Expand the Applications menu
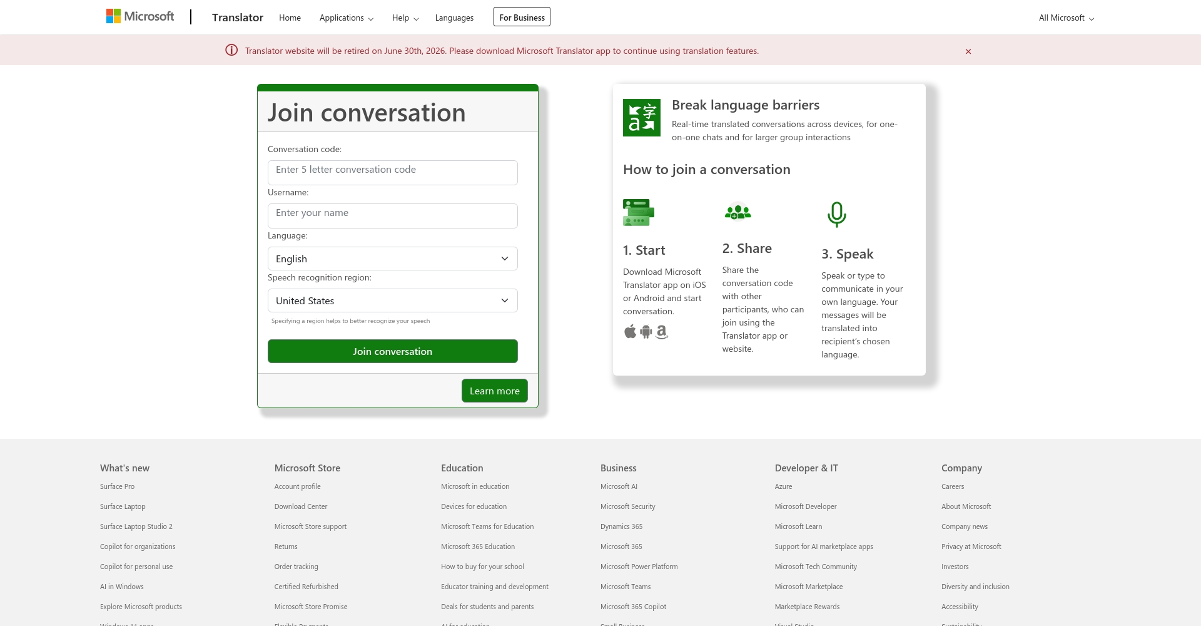1201x626 pixels. click(x=346, y=18)
